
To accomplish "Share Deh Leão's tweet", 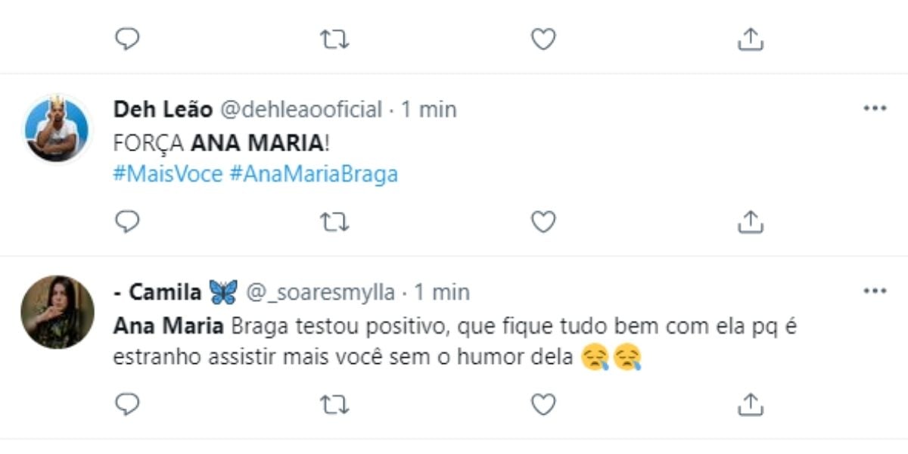I will (x=750, y=222).
